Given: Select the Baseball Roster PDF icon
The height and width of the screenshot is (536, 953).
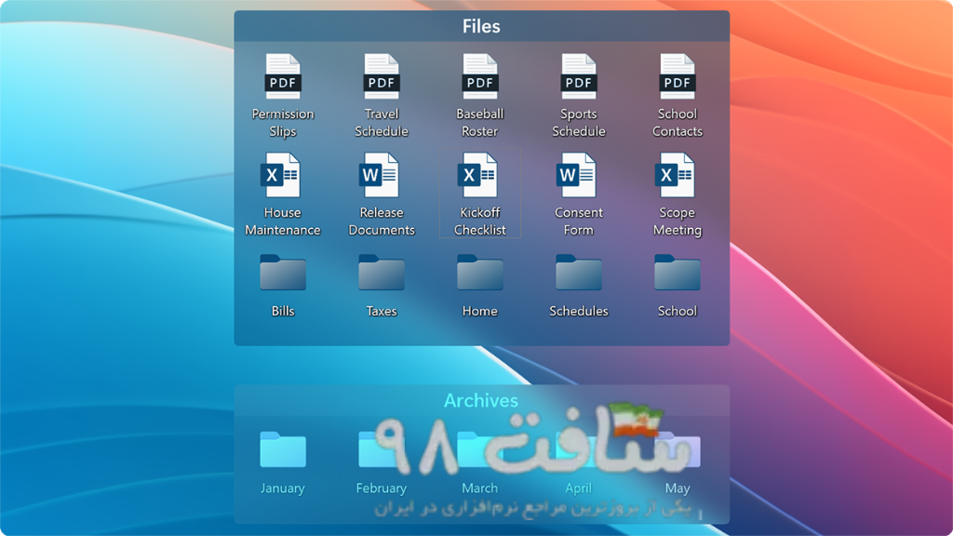Looking at the screenshot, I should click(x=479, y=76).
